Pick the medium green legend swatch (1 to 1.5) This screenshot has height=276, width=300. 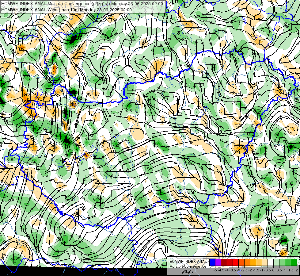pyautogui.click(x=288, y=262)
